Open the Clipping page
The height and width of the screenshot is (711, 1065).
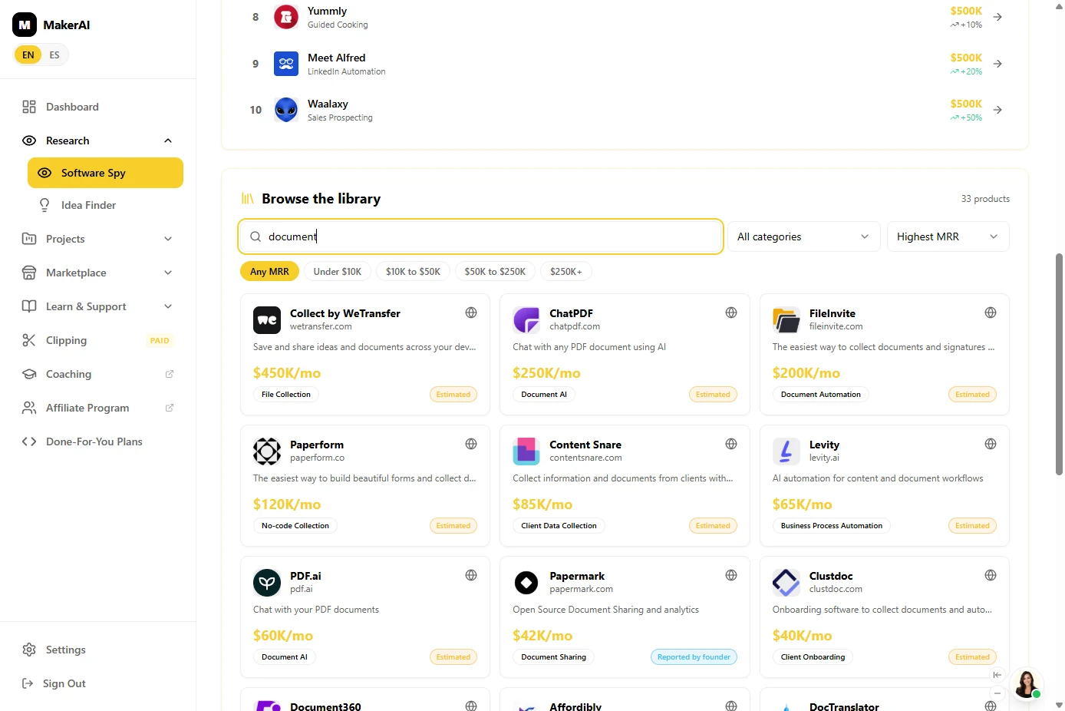click(98, 340)
